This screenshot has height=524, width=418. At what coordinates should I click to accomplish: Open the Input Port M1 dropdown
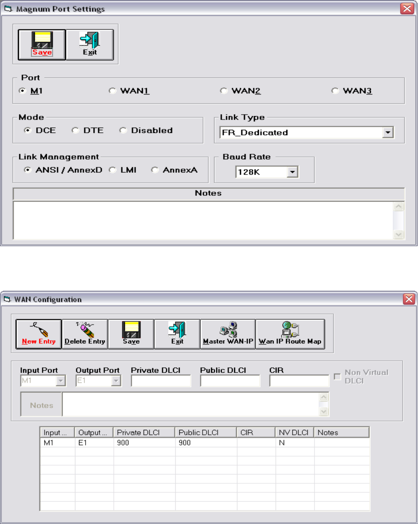61,381
